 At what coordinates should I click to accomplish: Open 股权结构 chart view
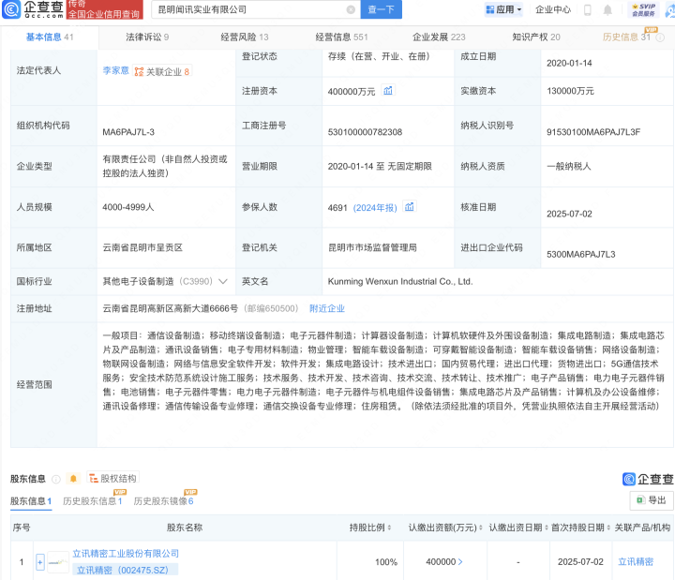click(112, 478)
